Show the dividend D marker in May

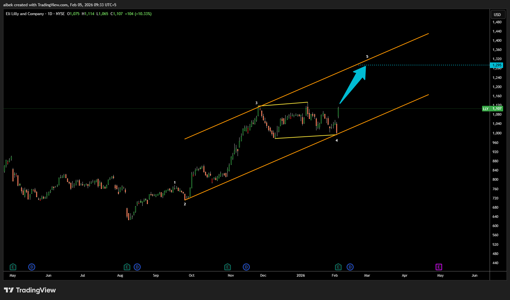pos(32,267)
